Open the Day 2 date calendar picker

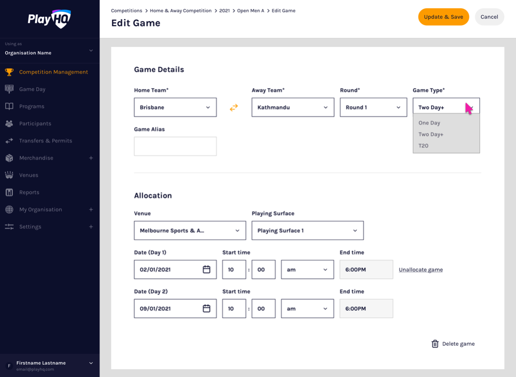(206, 308)
